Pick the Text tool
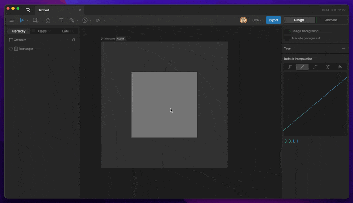 (x=61, y=20)
